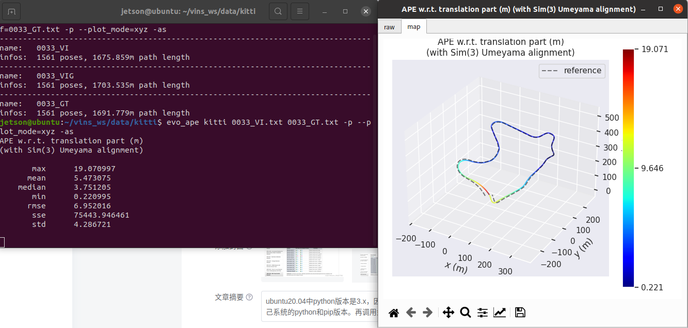688x328 pixels.
Task: Click the 0033_GT name line
Action: [35, 104]
